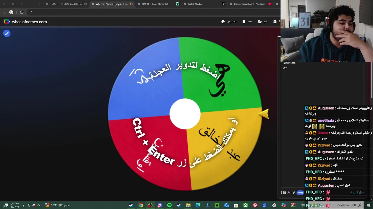Open Microsoft Edge from the taskbar
This screenshot has width=373, height=209.
(198, 205)
